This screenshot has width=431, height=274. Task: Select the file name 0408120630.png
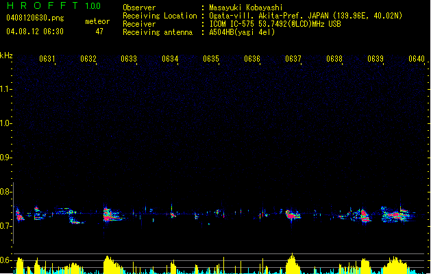(x=35, y=18)
